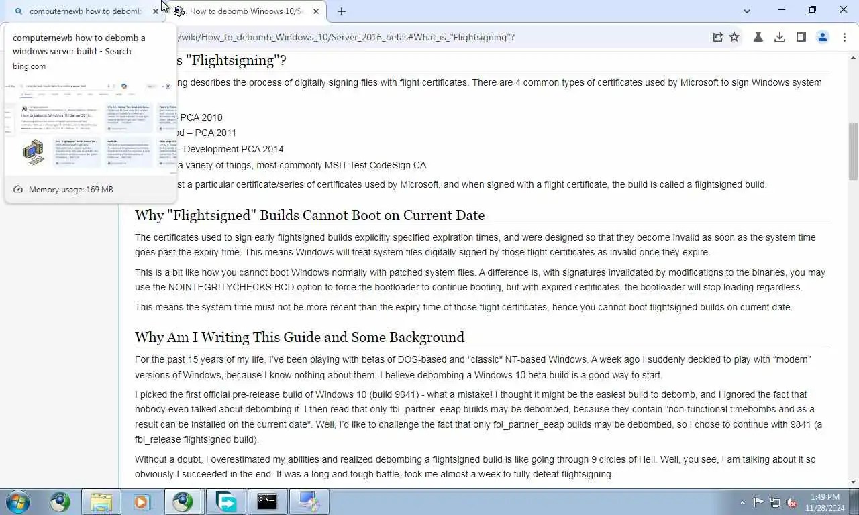This screenshot has width=859, height=515.
Task: Click the scrollbar down arrow
Action: point(853,481)
